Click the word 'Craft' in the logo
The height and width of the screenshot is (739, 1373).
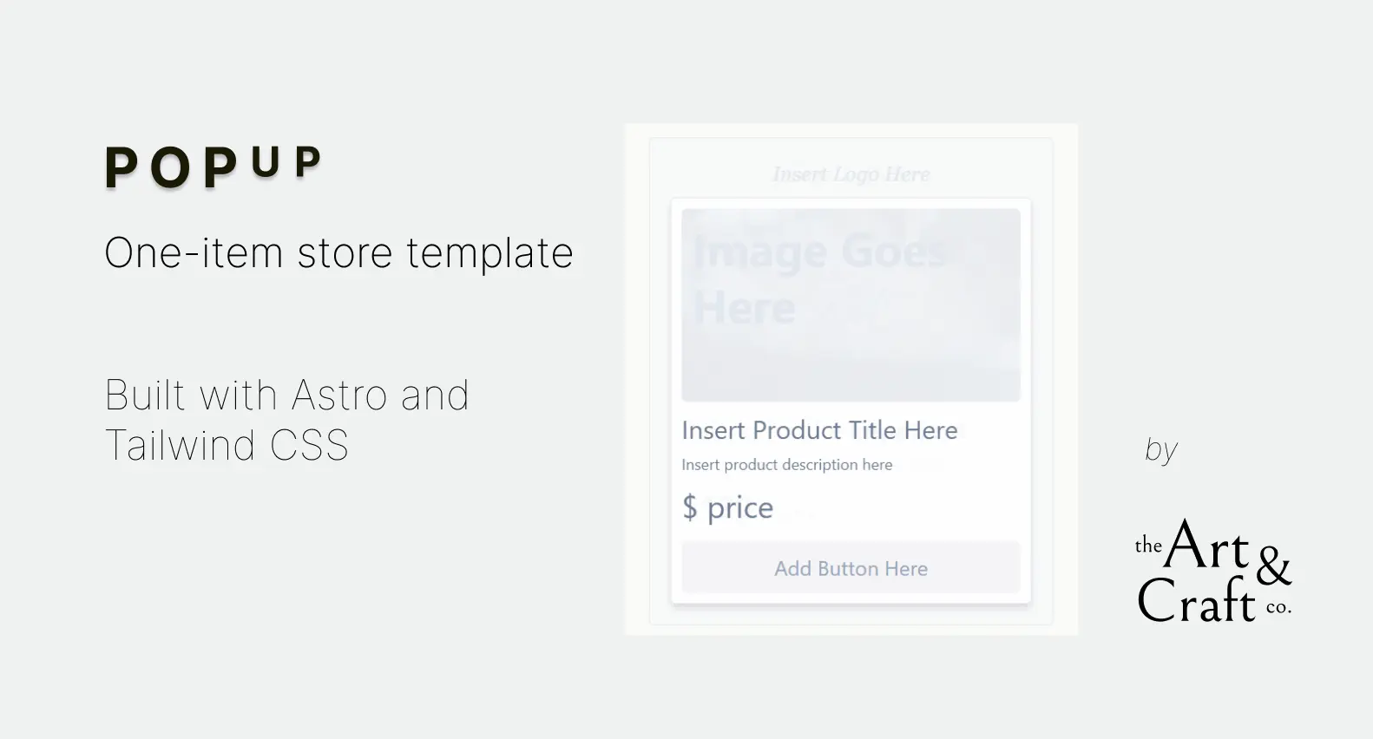point(1196,600)
